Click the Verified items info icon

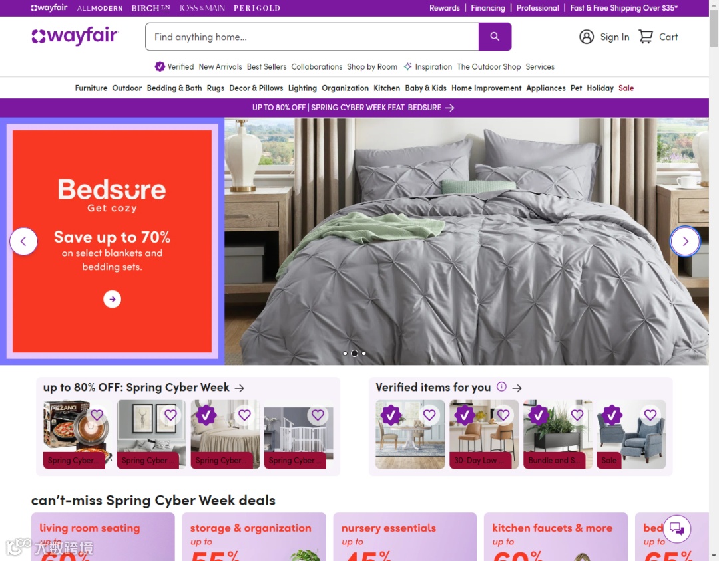point(502,386)
